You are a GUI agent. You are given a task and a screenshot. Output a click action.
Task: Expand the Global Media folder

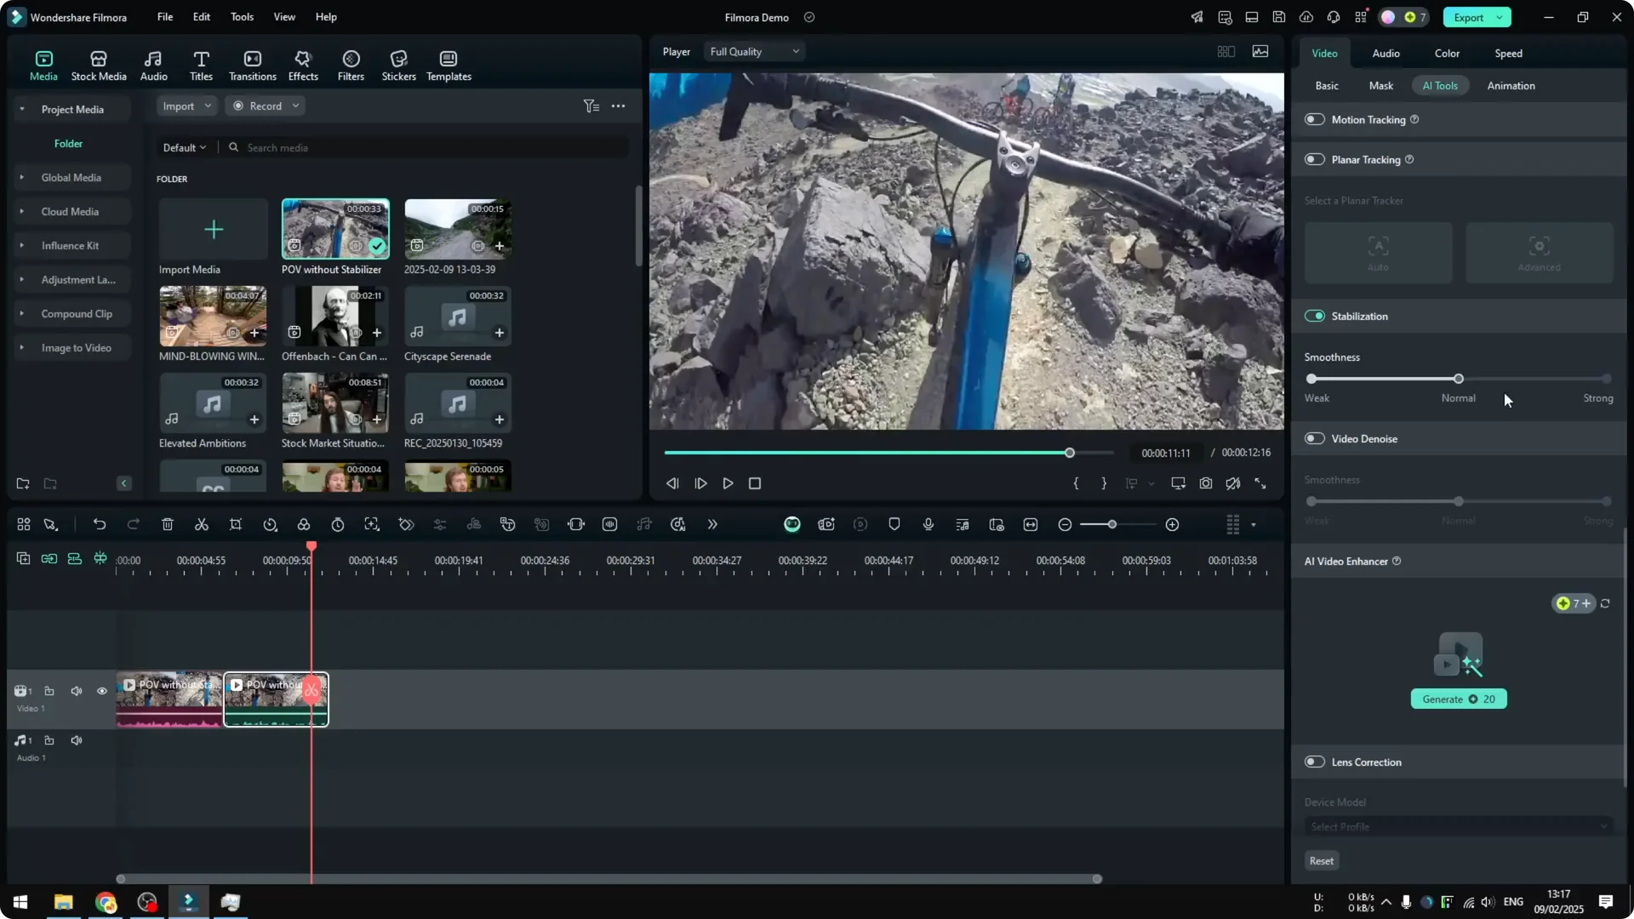pos(21,177)
